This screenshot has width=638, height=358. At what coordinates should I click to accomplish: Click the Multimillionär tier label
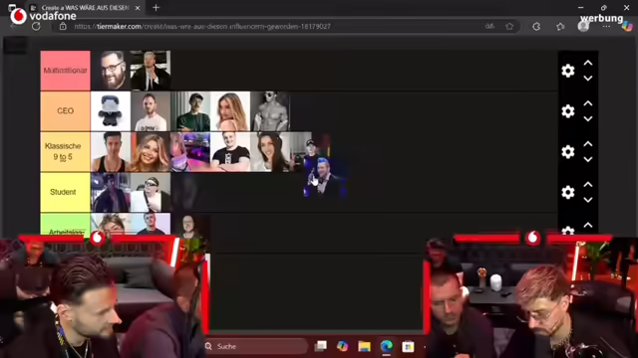click(x=65, y=71)
